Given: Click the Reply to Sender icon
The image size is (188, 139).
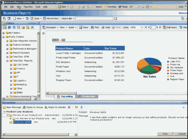Looking at the screenshot, I should [x=46, y=107].
